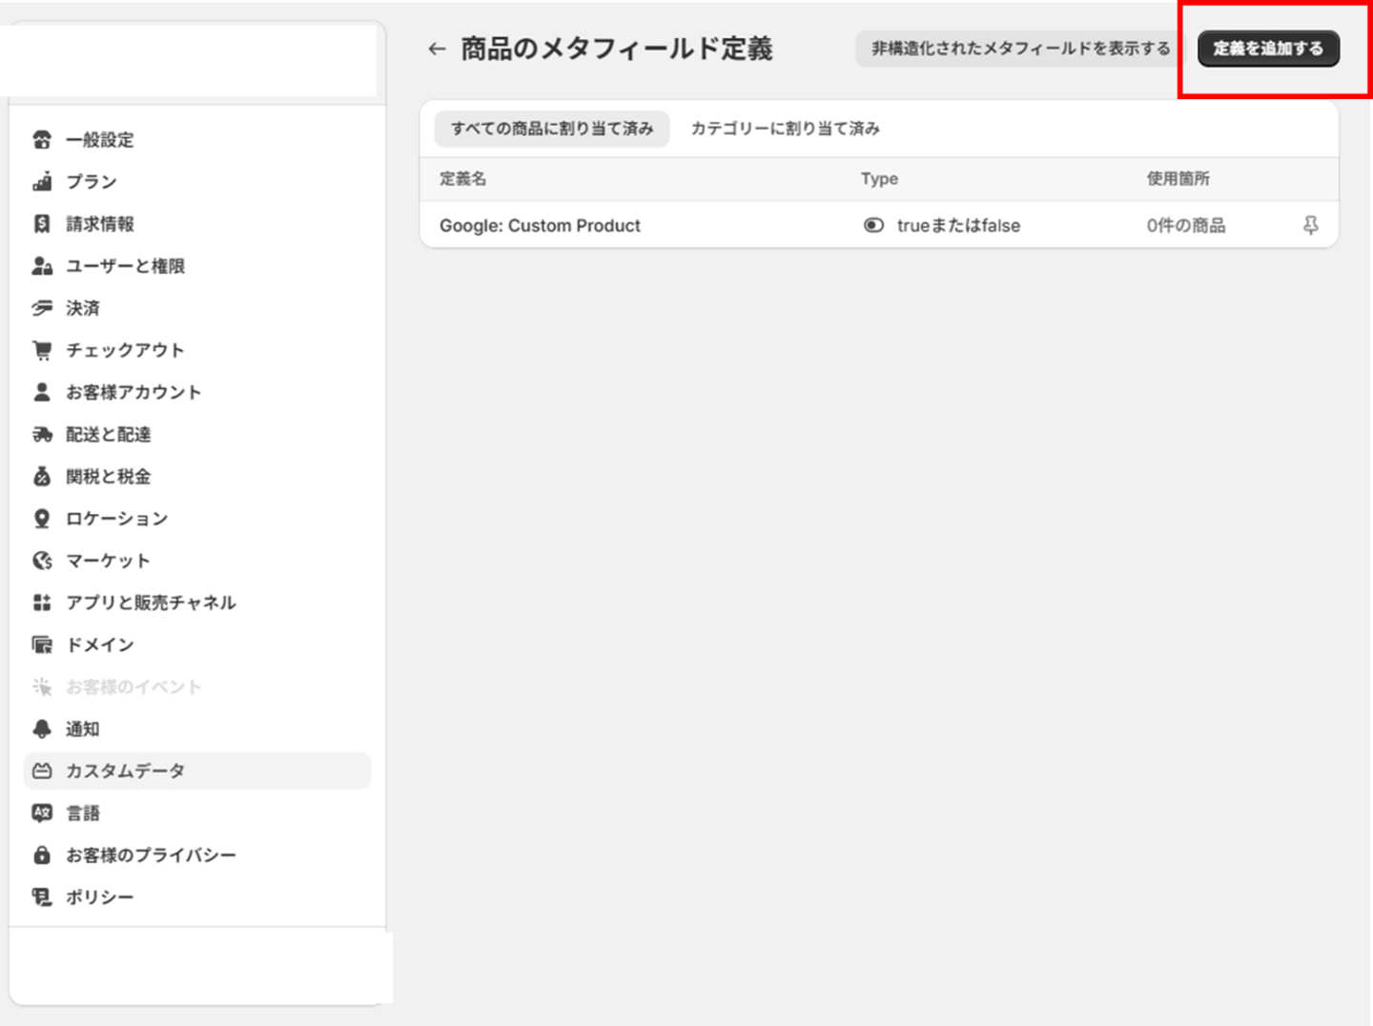
Task: Click the money bag icon beside 関税と税金
Action: [x=42, y=477]
